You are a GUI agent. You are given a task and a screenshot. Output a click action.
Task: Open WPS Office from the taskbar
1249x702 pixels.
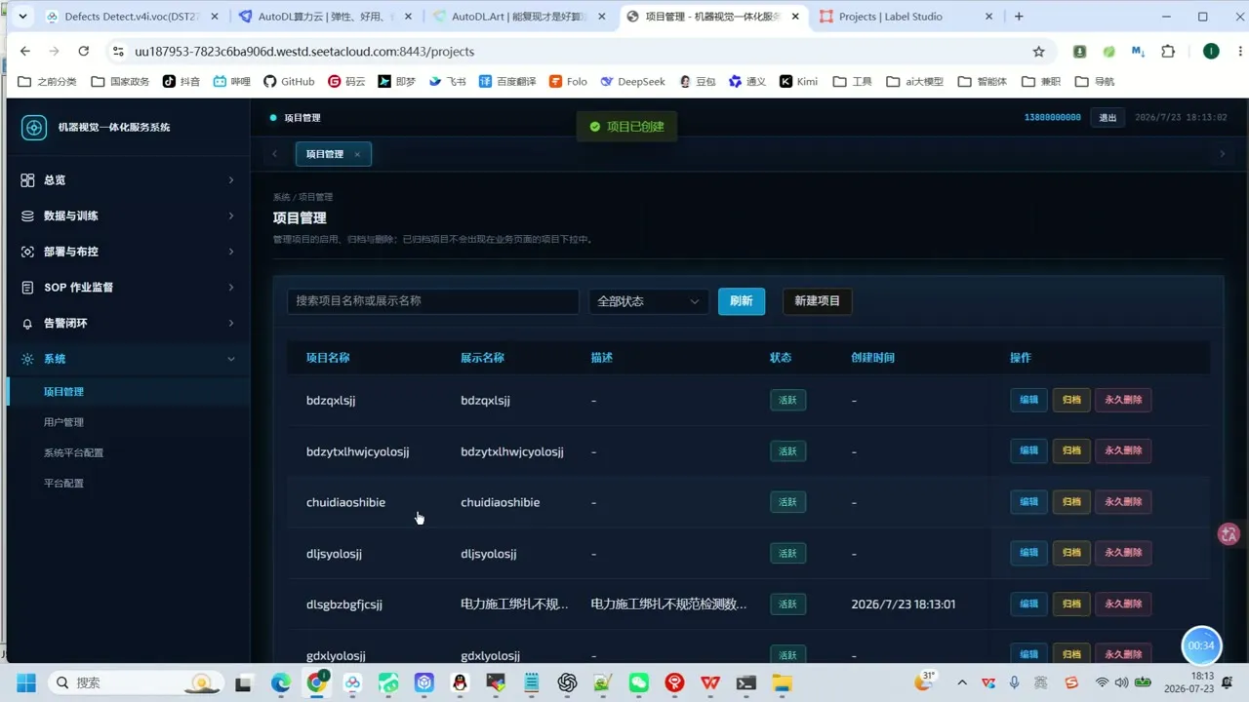point(709,682)
